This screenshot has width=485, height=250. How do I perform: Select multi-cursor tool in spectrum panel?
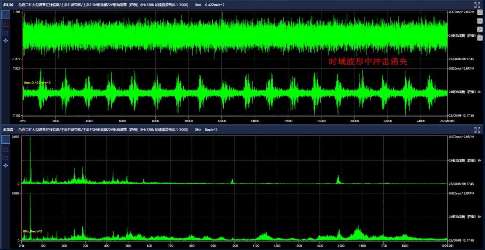coord(6,157)
